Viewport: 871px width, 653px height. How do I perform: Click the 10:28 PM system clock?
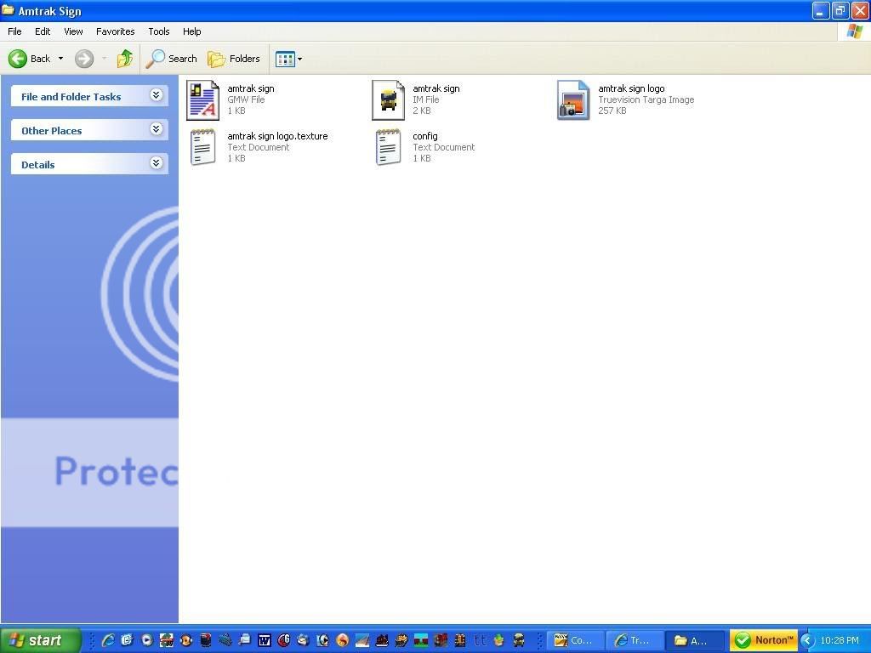840,640
